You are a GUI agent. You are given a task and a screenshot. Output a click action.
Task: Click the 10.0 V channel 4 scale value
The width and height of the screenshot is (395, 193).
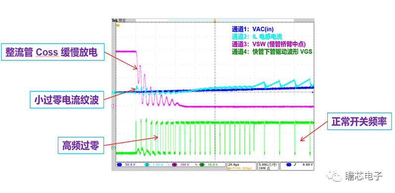(x=213, y=164)
